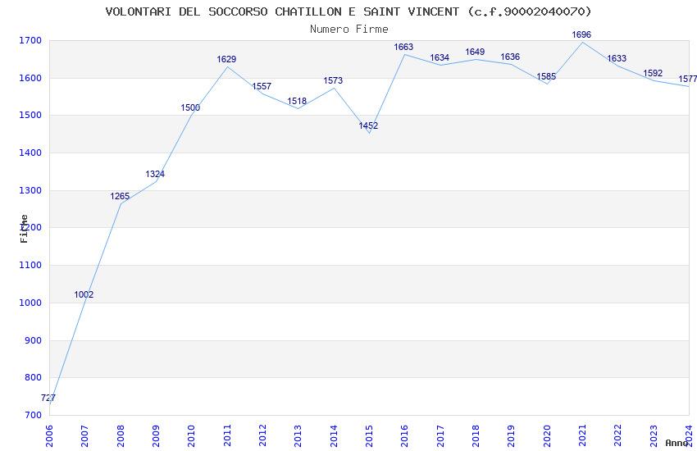The image size is (697, 451).
Task: Click the 1452 data label for 2015
Action: point(368,125)
